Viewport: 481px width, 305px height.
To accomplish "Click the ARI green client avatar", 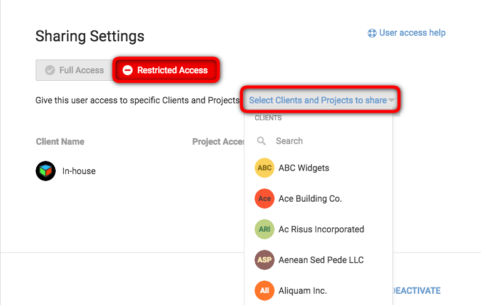I will (264, 229).
